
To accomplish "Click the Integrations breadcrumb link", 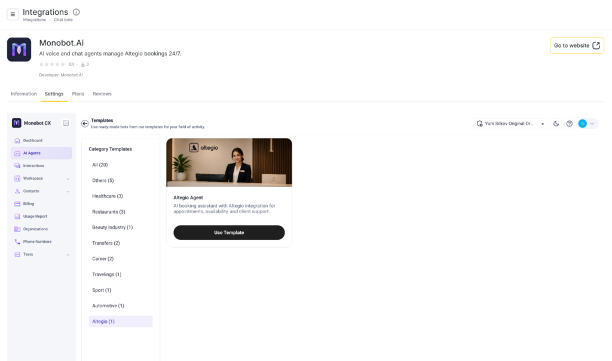I will (x=34, y=20).
